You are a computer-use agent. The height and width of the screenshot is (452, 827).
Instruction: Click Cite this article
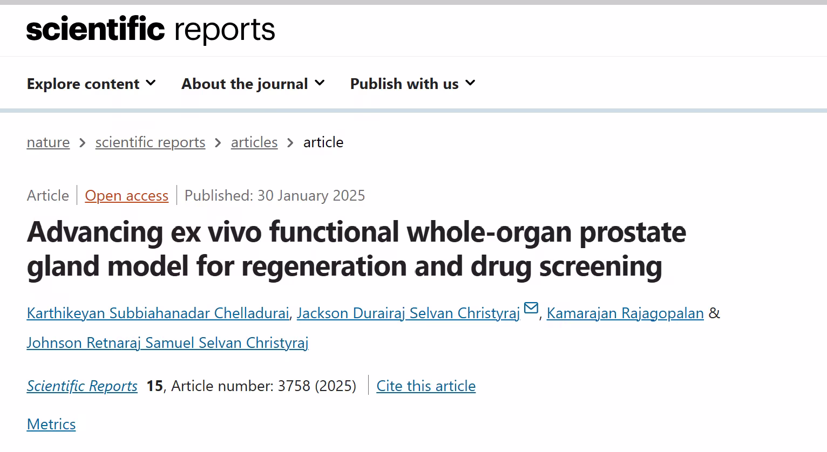(426, 386)
